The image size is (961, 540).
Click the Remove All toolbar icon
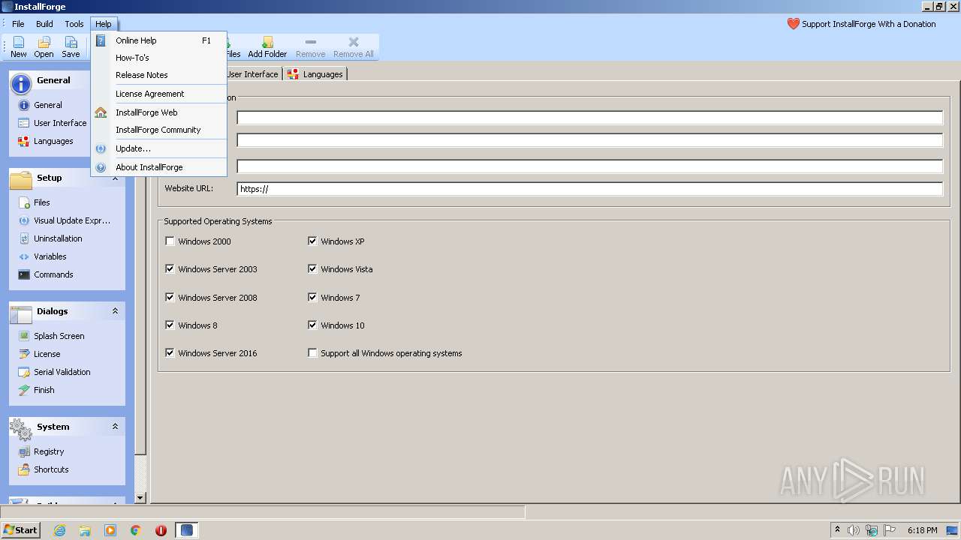[x=353, y=47]
